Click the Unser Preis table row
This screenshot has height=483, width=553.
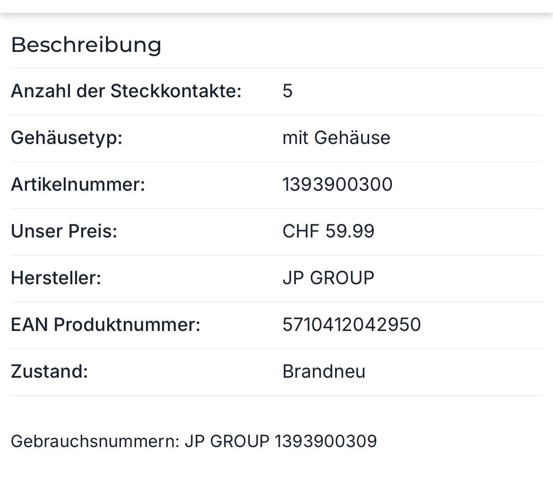276,231
